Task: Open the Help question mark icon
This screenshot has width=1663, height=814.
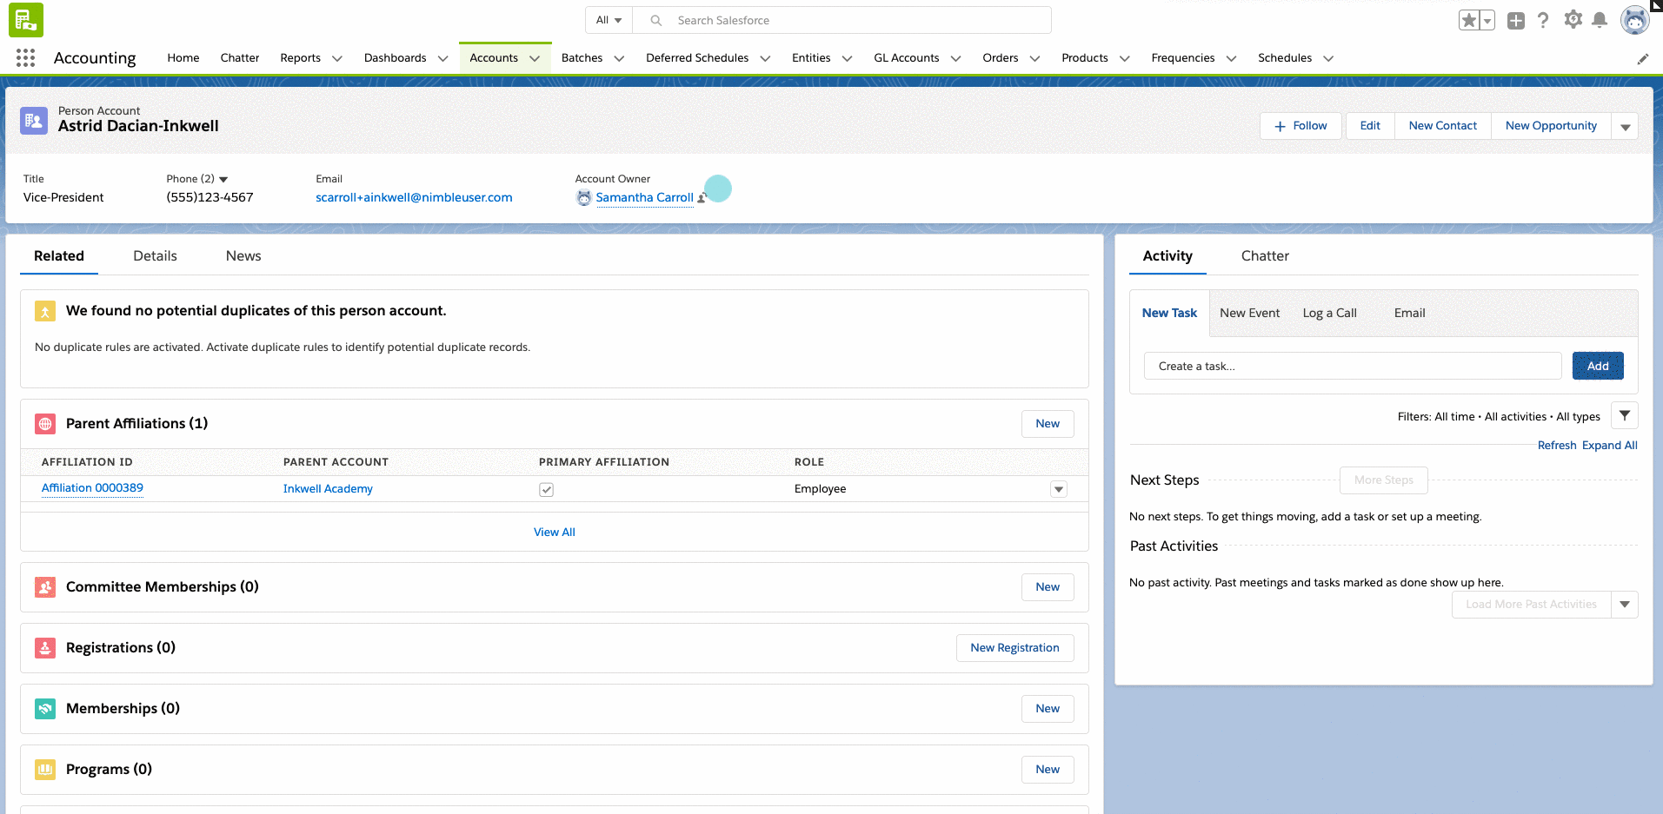Action: coord(1543,20)
